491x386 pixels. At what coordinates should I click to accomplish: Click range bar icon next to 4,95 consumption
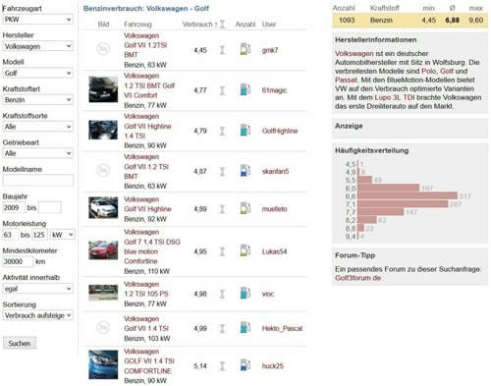(222, 251)
